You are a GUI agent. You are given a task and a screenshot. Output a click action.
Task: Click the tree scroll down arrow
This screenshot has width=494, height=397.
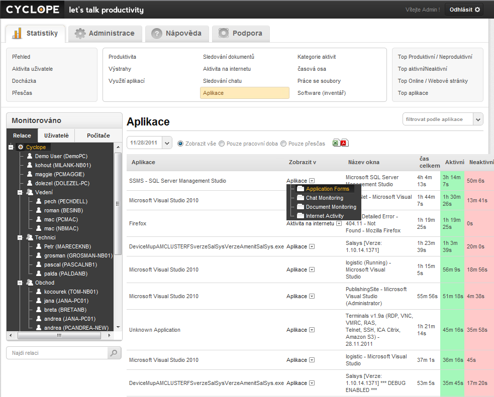[x=118, y=327]
